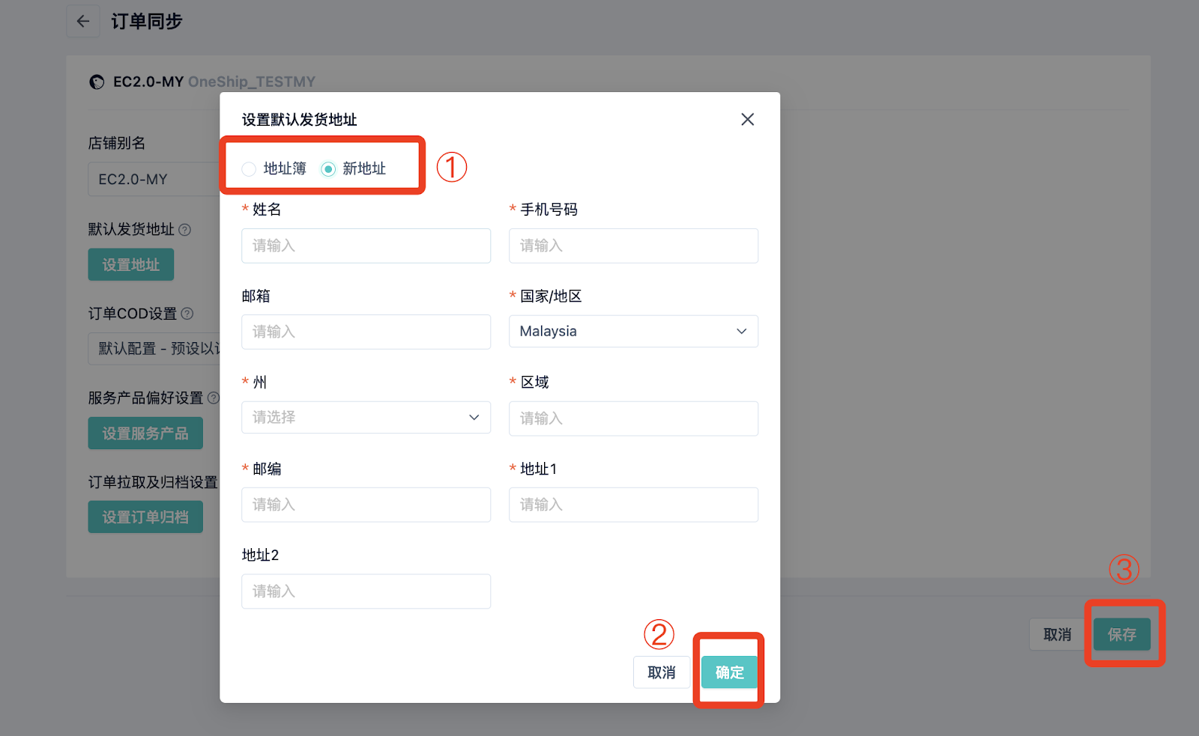This screenshot has height=736, width=1199.
Task: Focus the 邮编 input field
Action: 366,505
